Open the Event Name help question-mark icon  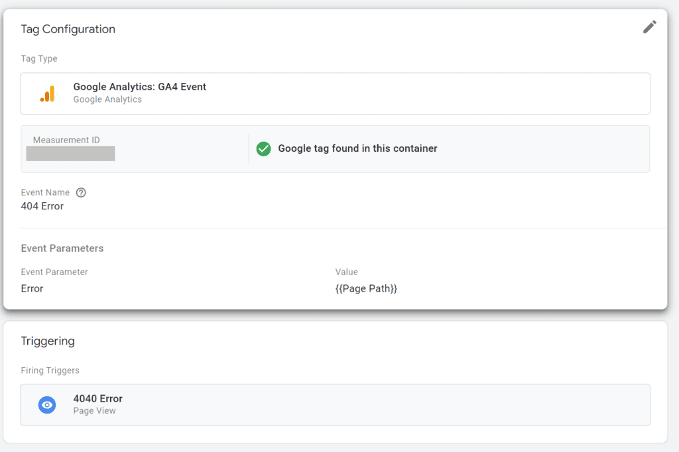(81, 193)
